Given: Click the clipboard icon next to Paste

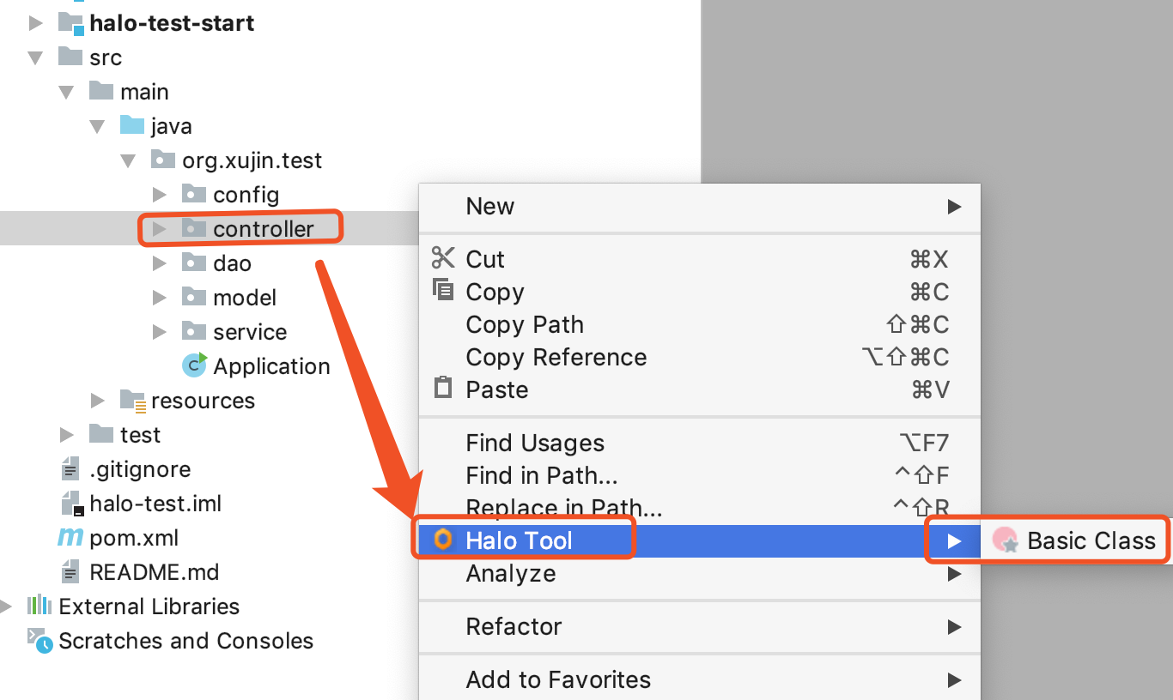Looking at the screenshot, I should (443, 389).
